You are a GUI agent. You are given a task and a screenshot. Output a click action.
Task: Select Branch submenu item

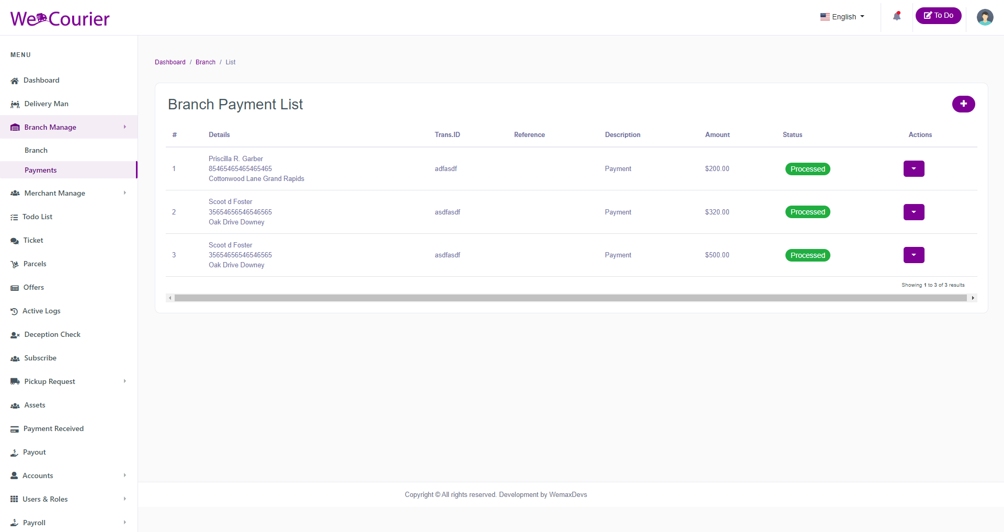(36, 150)
